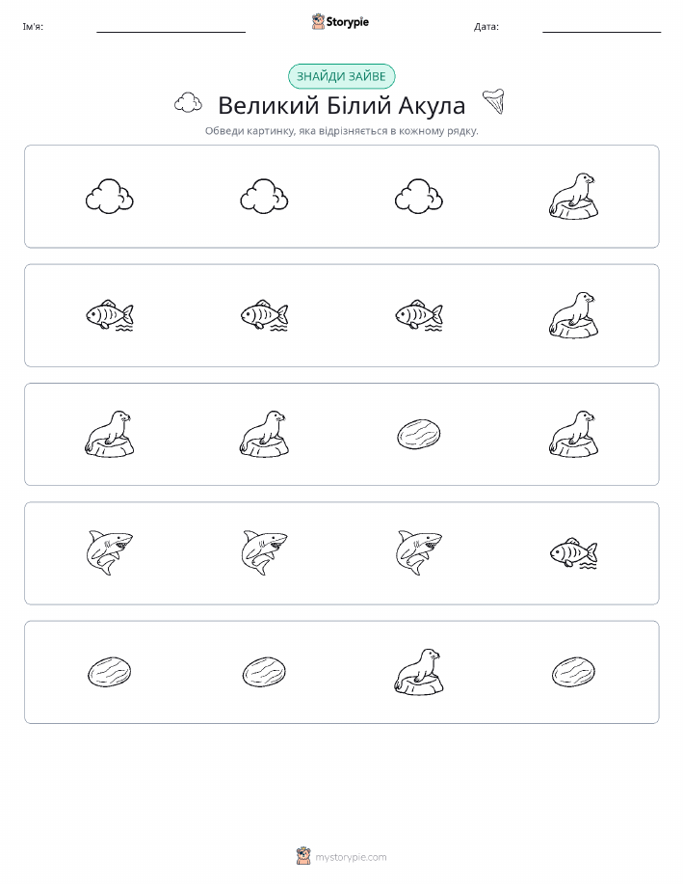Click the Storypie logo at top
Screen dimensions: 683x884
pyautogui.click(x=340, y=22)
